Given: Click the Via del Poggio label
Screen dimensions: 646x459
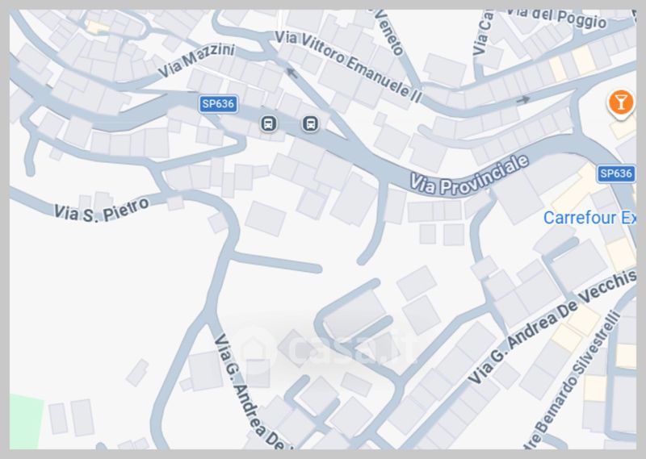Looking at the screenshot, I should click(x=556, y=17).
